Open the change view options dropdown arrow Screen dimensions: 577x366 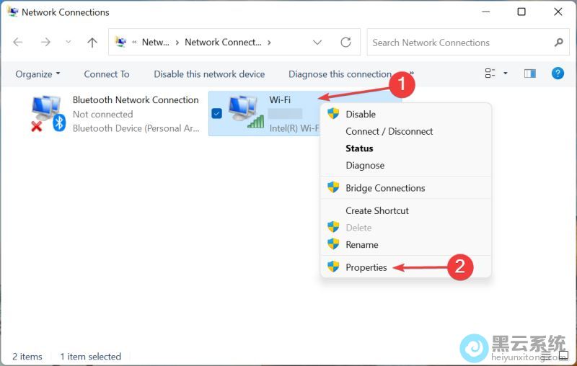point(506,73)
